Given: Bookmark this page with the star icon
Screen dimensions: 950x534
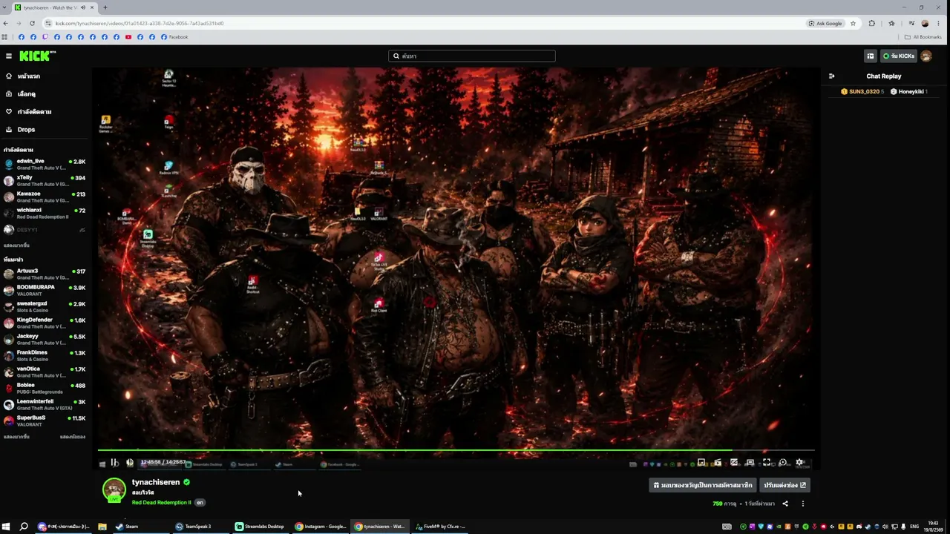Looking at the screenshot, I should pyautogui.click(x=853, y=23).
